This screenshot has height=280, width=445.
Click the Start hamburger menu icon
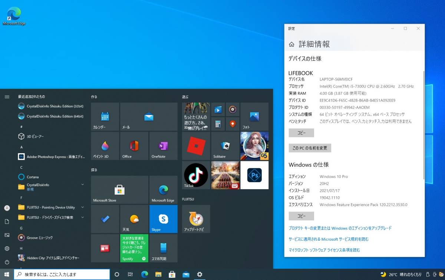click(x=7, y=96)
